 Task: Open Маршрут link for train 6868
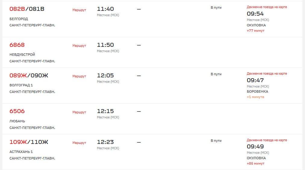pos(79,46)
